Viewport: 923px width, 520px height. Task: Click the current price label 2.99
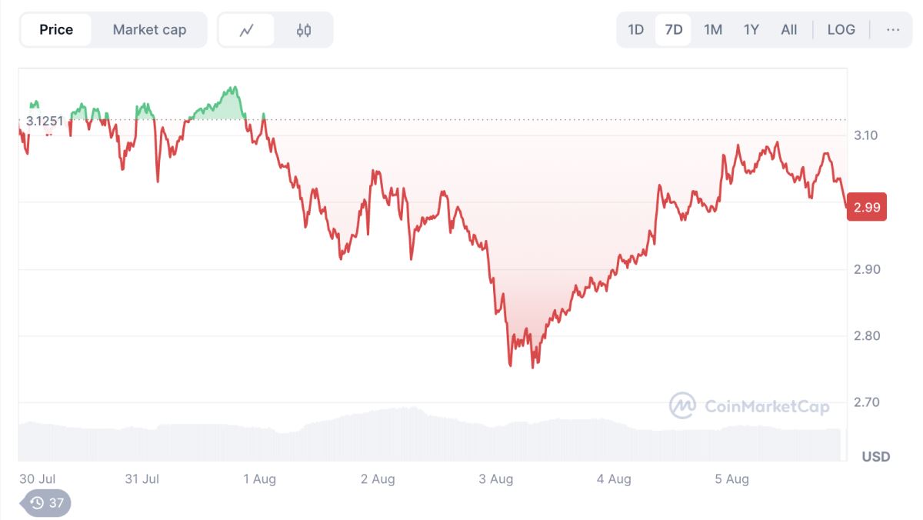point(866,207)
